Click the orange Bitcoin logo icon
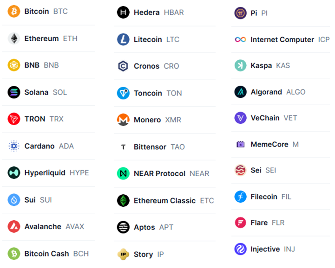335x268 pixels. [14, 11]
